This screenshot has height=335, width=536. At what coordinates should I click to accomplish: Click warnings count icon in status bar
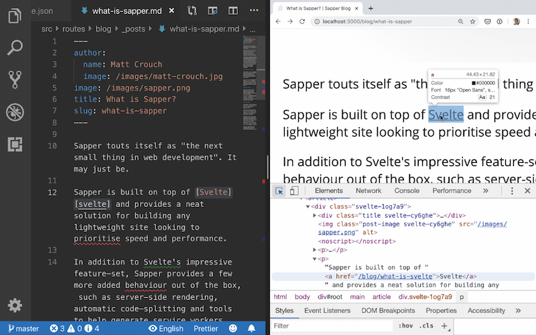pyautogui.click(x=74, y=328)
